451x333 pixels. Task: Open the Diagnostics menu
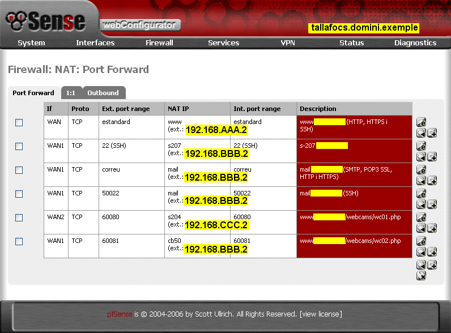(x=415, y=43)
